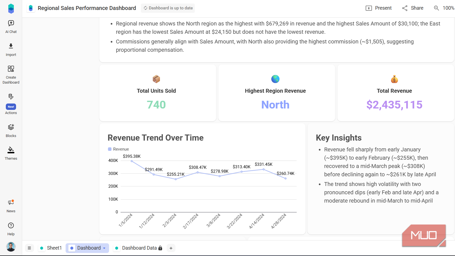The image size is (455, 256).
Task: Open the Themes panel
Action: (x=11, y=153)
